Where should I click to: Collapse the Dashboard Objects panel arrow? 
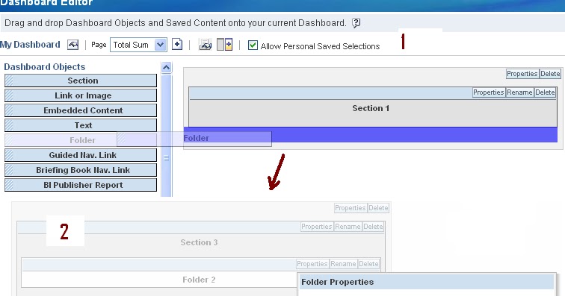click(x=166, y=67)
